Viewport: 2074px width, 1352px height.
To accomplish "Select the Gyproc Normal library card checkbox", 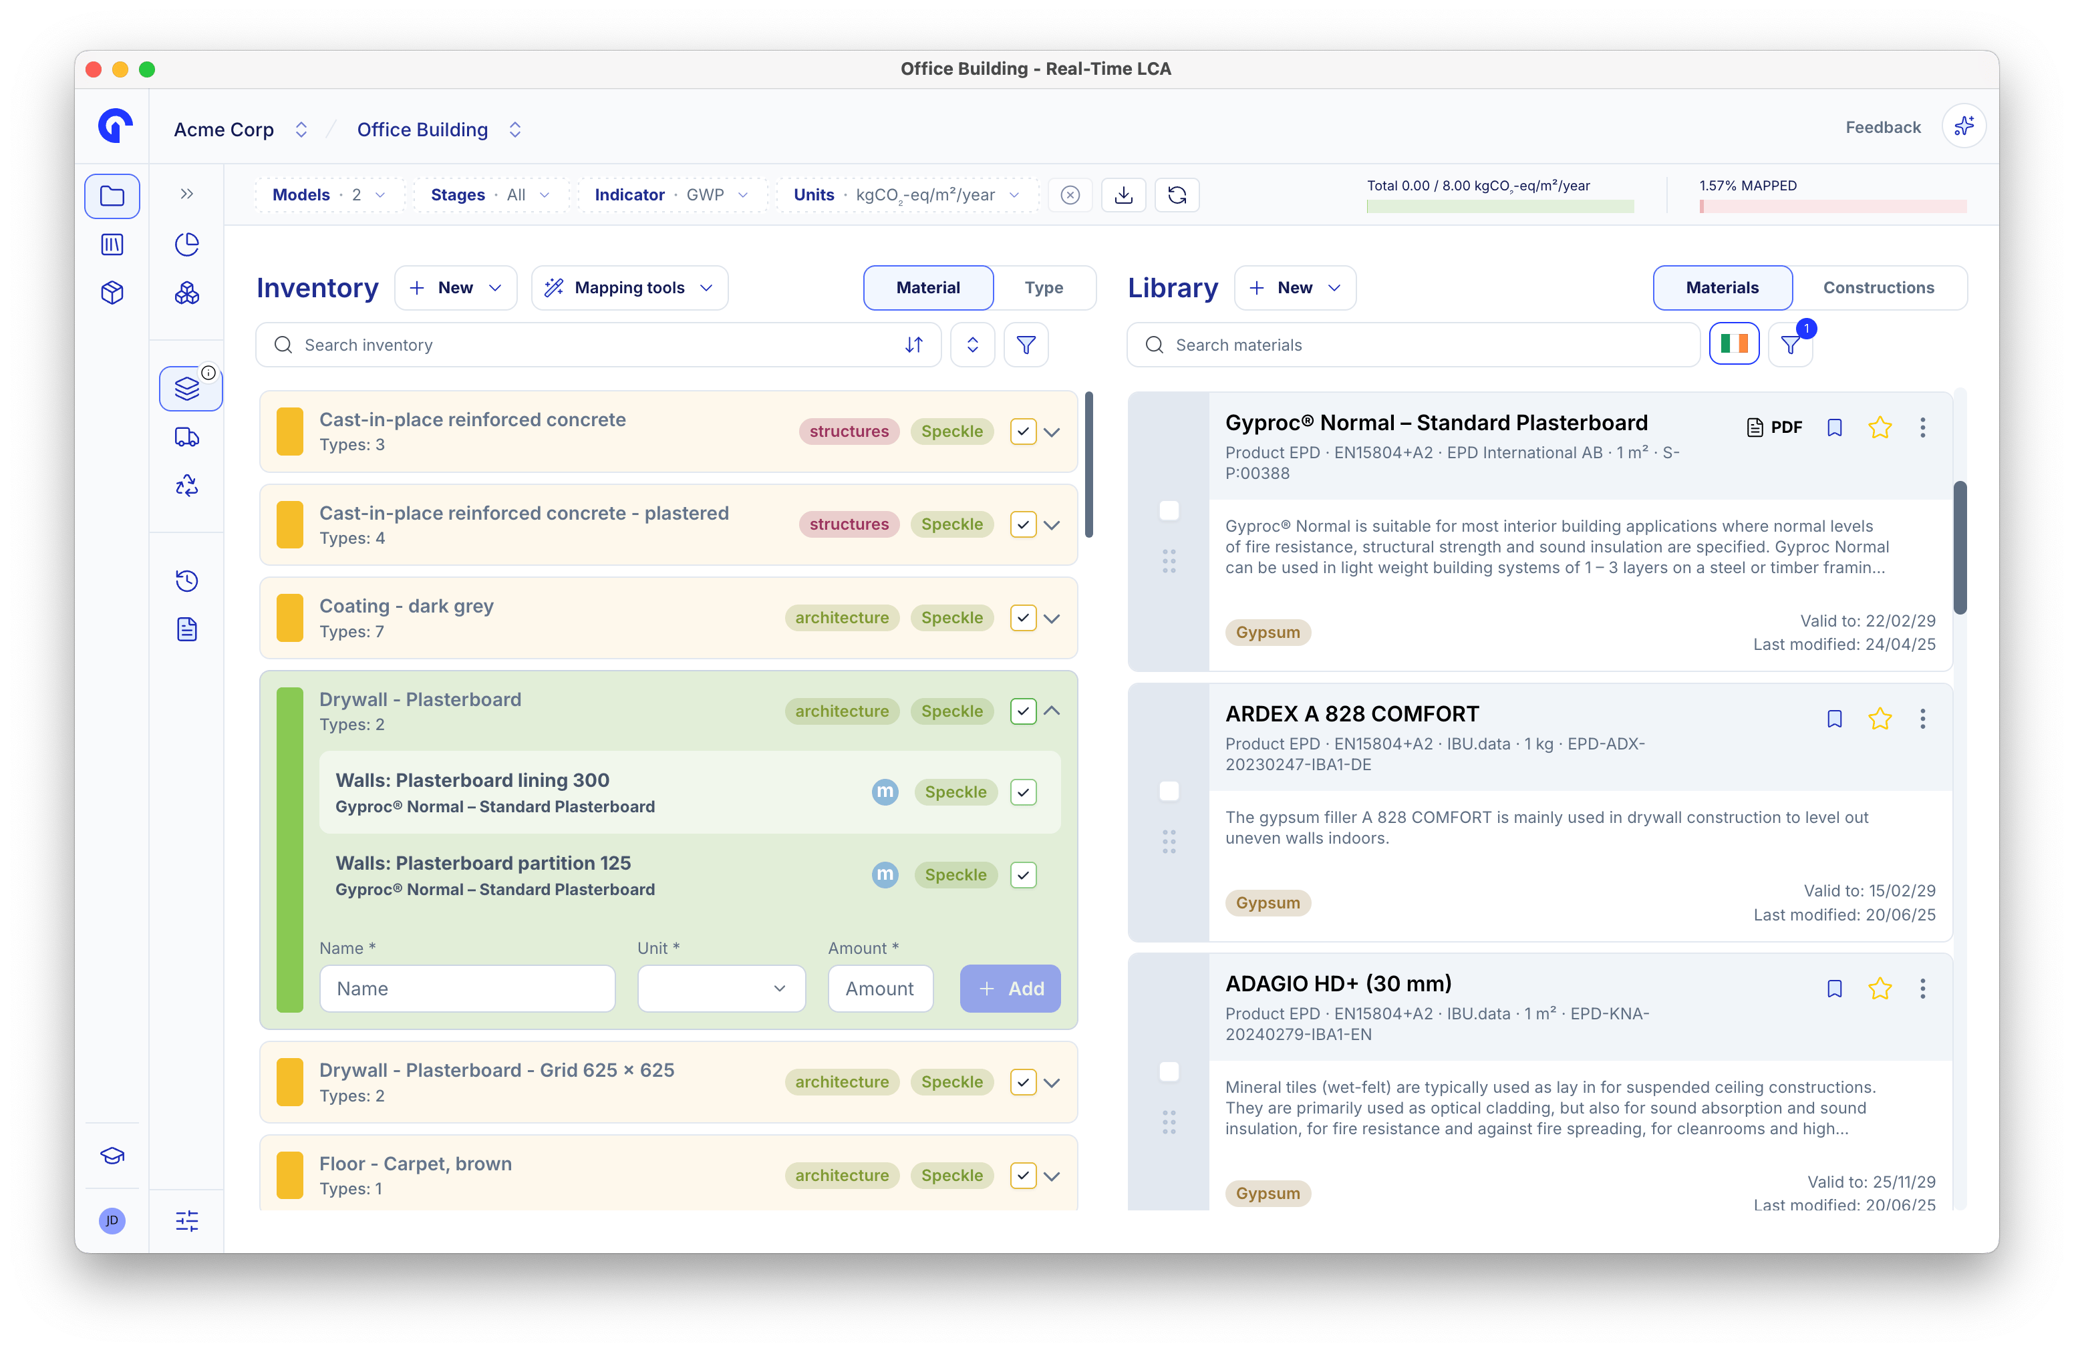I will point(1169,510).
